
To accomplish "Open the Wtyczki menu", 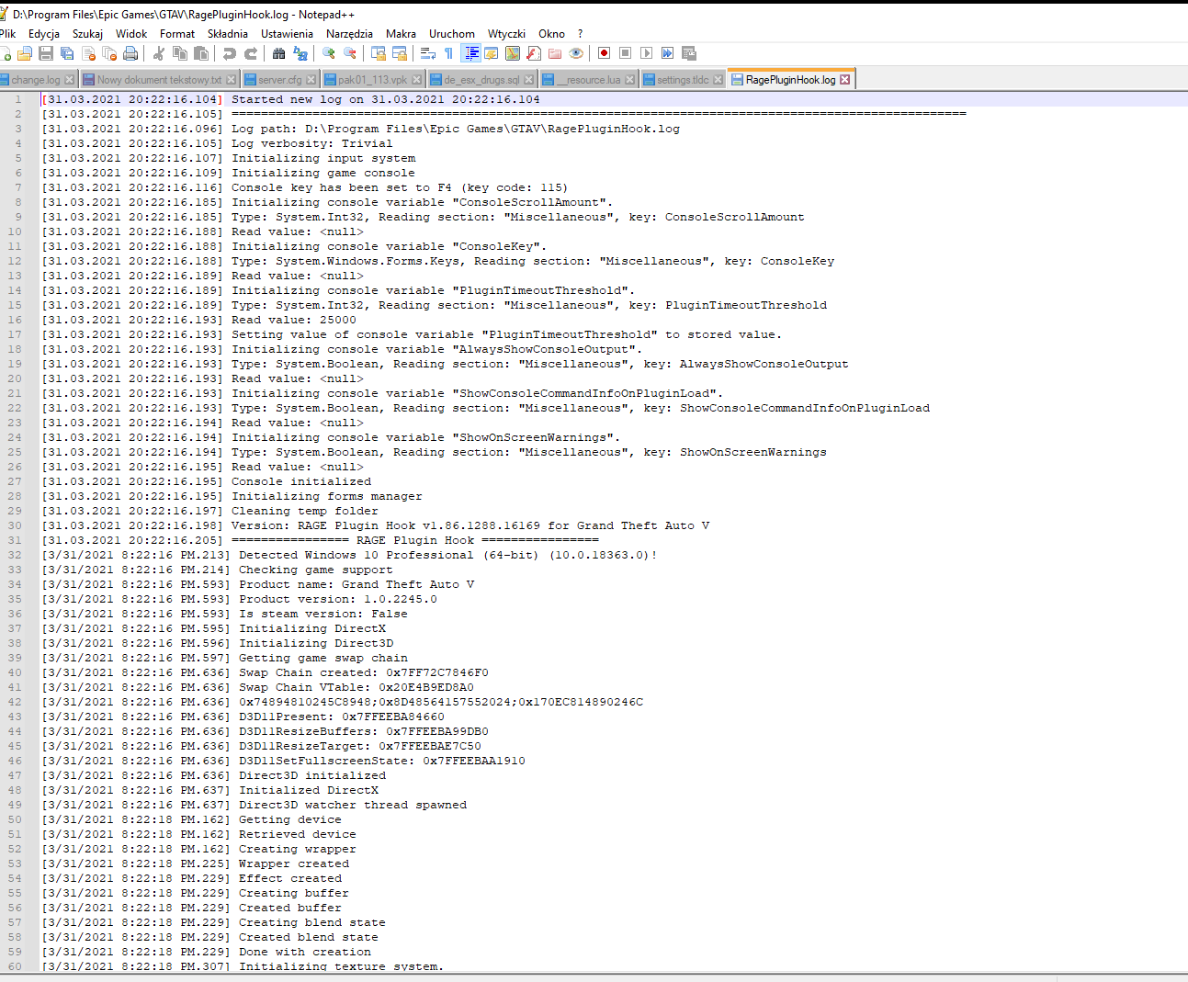I will [506, 34].
